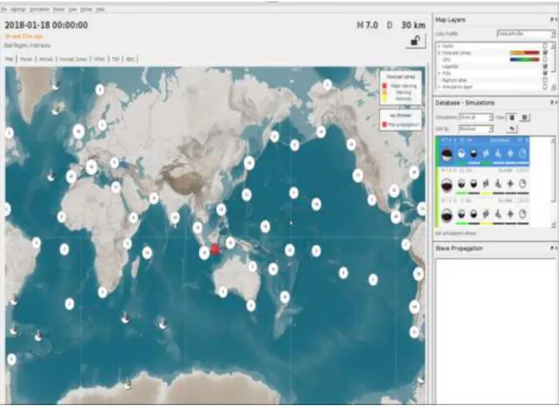Viewport: 559px width, 408px height.
Task: Click the lightning icon in the second simulation row
Action: coord(486,184)
